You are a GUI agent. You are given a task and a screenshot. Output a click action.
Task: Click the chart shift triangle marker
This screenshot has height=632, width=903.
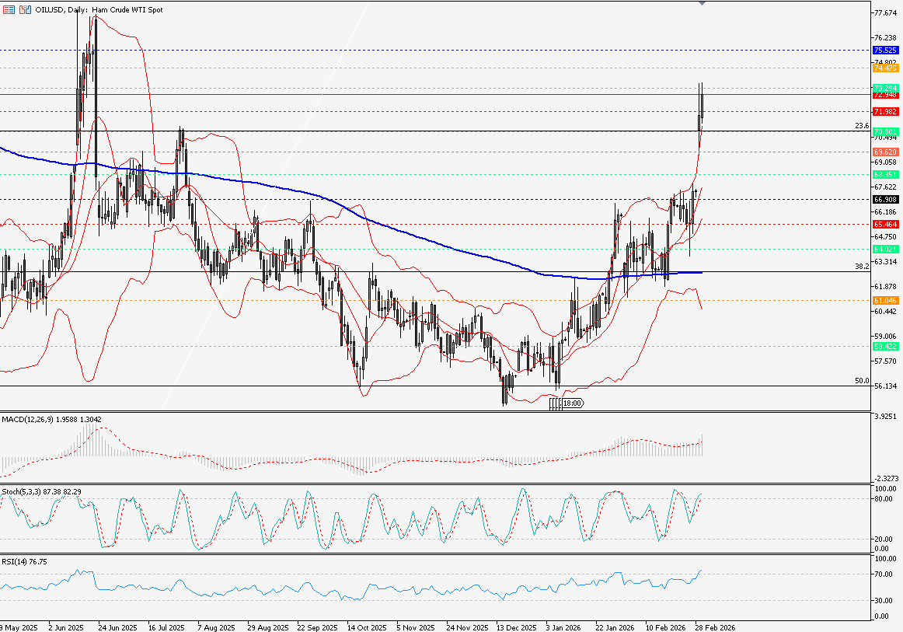702,4
